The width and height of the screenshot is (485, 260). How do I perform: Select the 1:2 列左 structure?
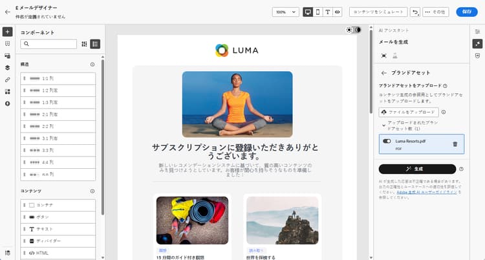58,91
